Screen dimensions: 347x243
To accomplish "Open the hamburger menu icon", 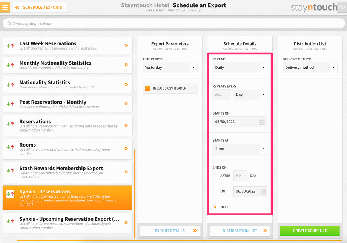I will pyautogui.click(x=5, y=7).
